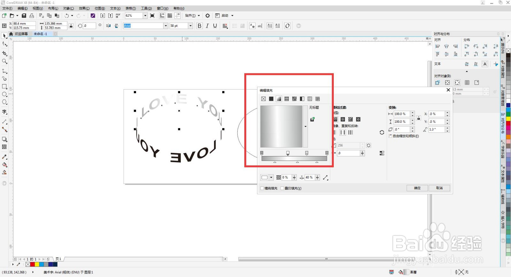This screenshot has height=277, width=511.
Task: Click the 确定 button
Action: (417, 188)
